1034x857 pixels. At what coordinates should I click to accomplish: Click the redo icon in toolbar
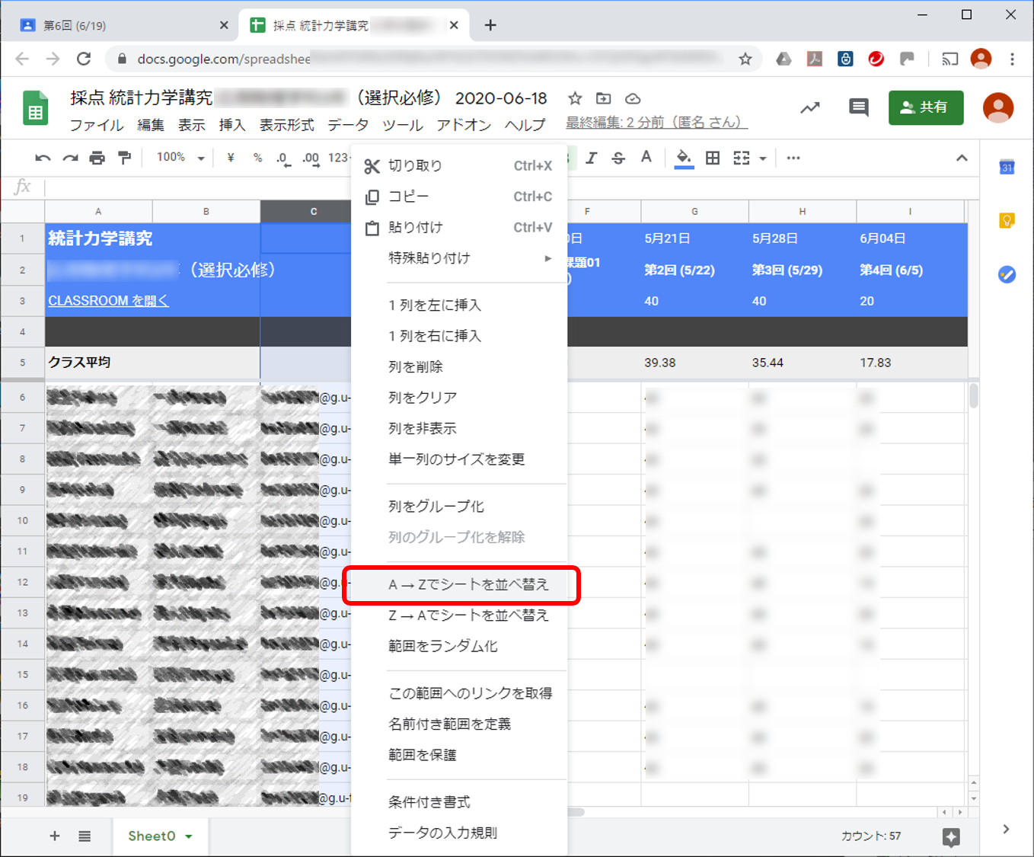pyautogui.click(x=70, y=158)
